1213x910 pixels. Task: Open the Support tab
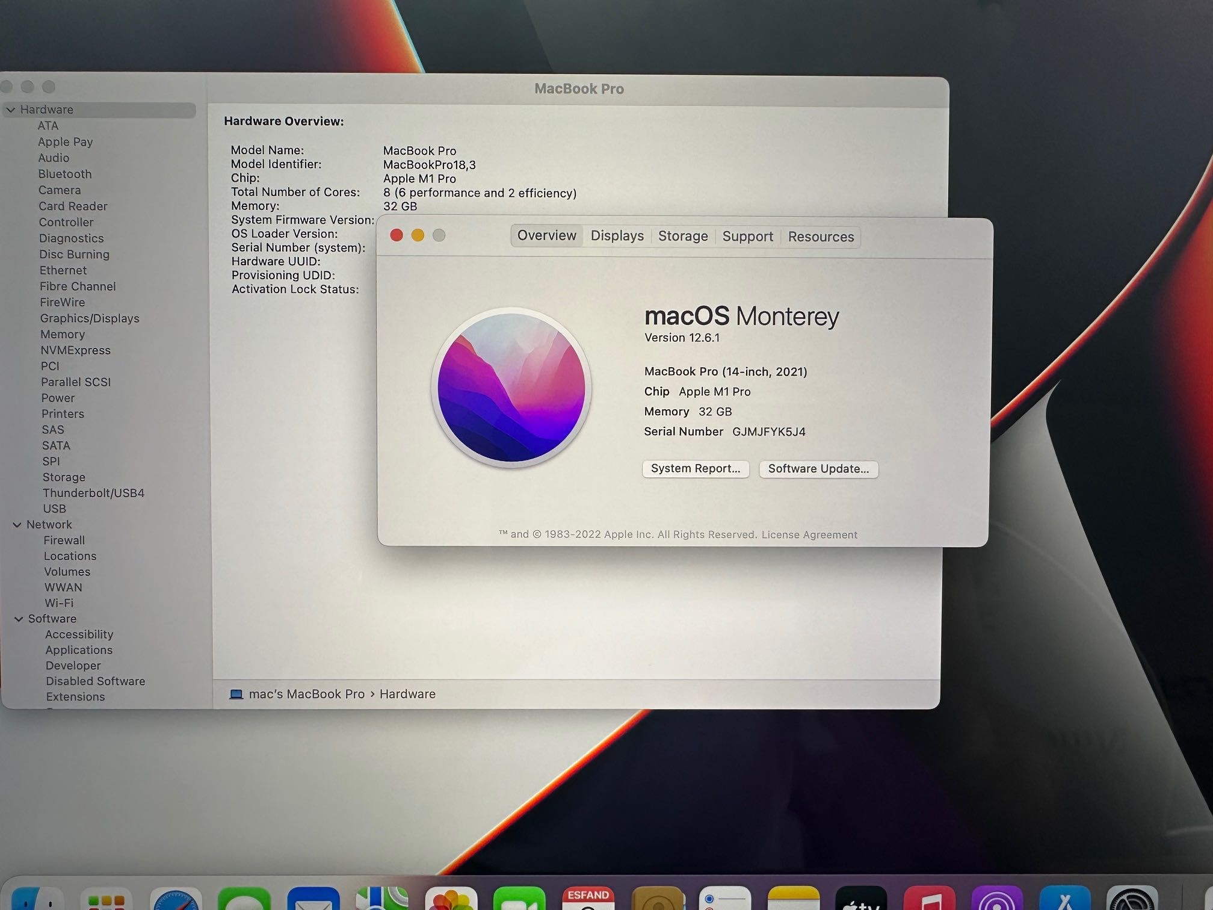(747, 237)
